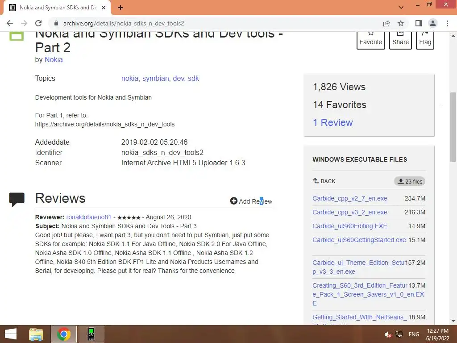457x343 pixels.
Task: Click the browser forward arrow
Action: pos(24,23)
